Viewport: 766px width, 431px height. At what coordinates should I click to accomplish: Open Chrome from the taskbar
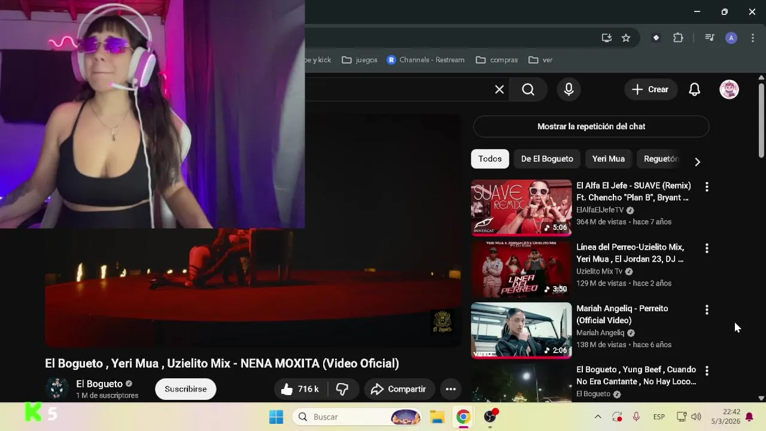pos(463,417)
